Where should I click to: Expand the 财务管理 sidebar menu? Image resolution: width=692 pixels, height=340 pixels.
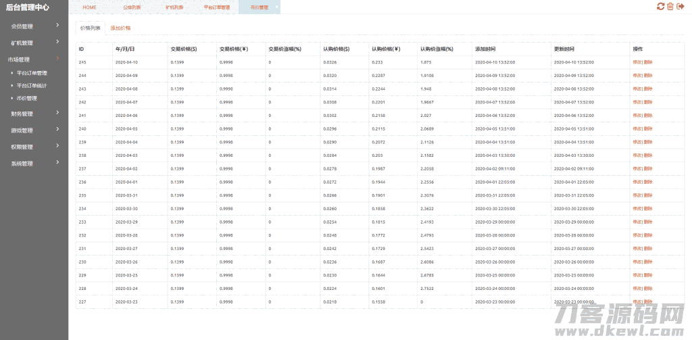pyautogui.click(x=34, y=114)
